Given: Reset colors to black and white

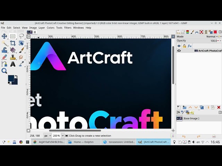Looking at the screenshot, I should (x=9, y=83).
